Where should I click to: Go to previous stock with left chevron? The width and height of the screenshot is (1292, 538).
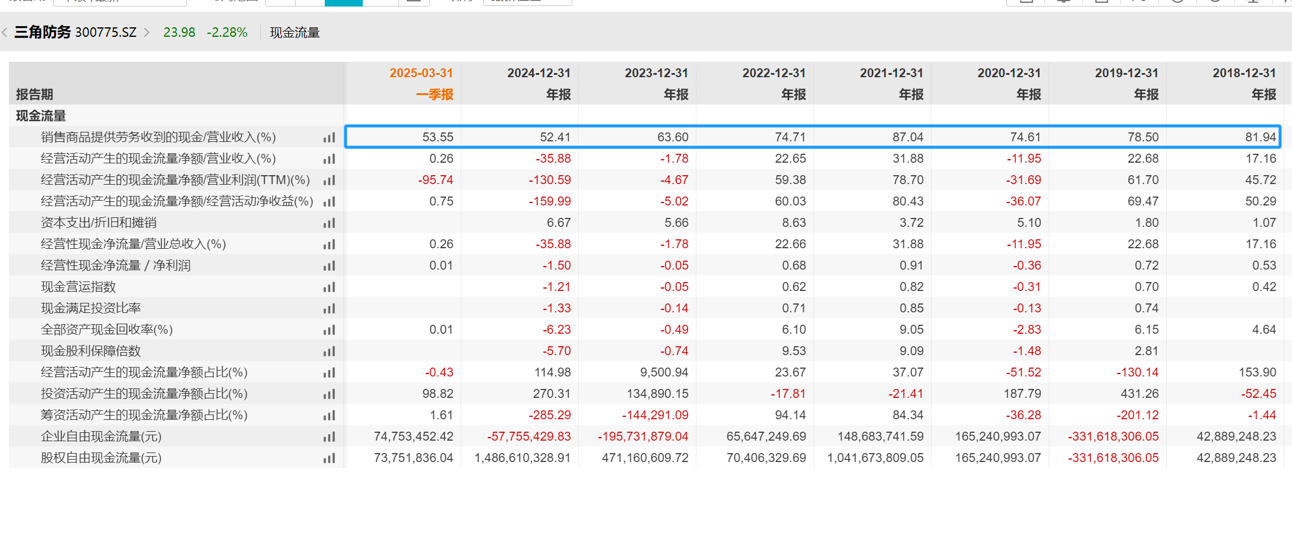[5, 32]
